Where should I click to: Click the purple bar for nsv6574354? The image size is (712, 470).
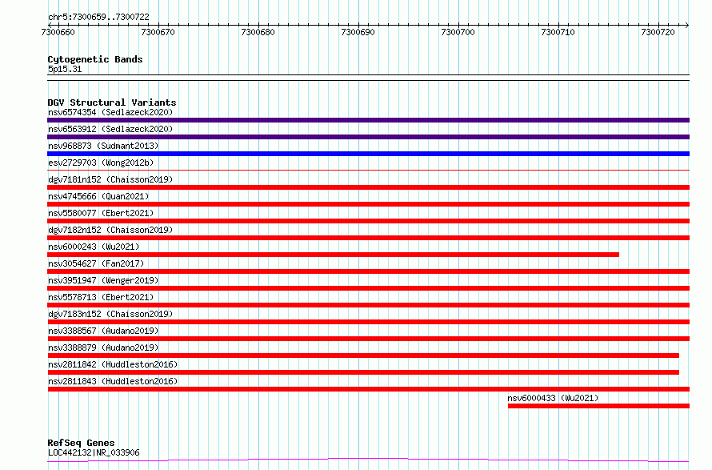tap(368, 120)
